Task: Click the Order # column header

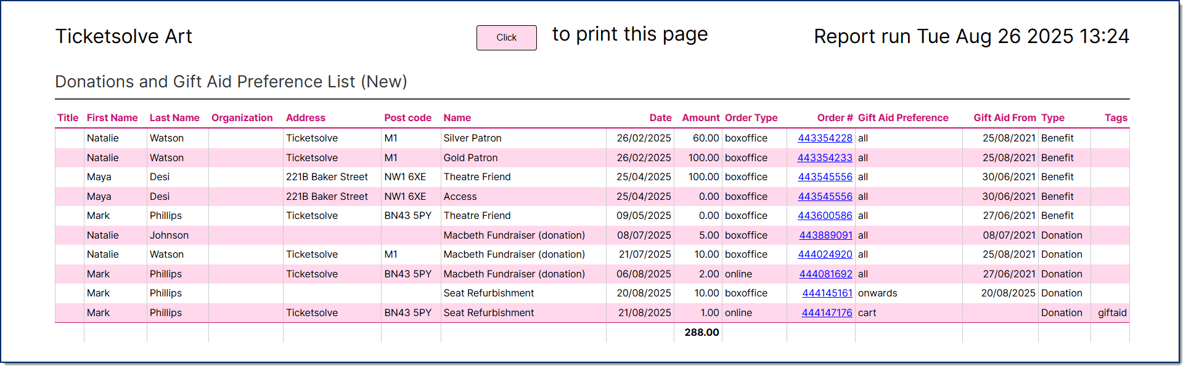Action: (835, 118)
